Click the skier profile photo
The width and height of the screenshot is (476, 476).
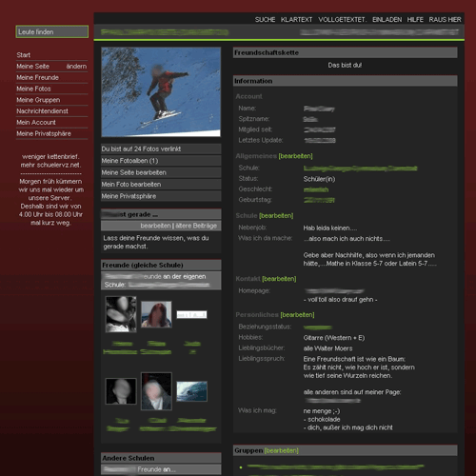click(161, 92)
